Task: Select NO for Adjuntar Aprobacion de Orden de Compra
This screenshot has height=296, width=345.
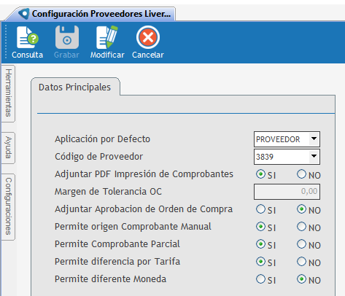Action: click(x=301, y=209)
